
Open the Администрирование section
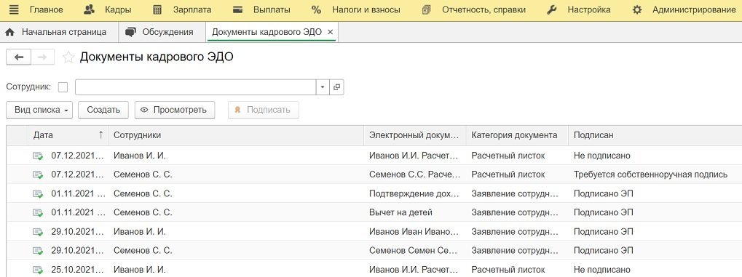(x=684, y=10)
